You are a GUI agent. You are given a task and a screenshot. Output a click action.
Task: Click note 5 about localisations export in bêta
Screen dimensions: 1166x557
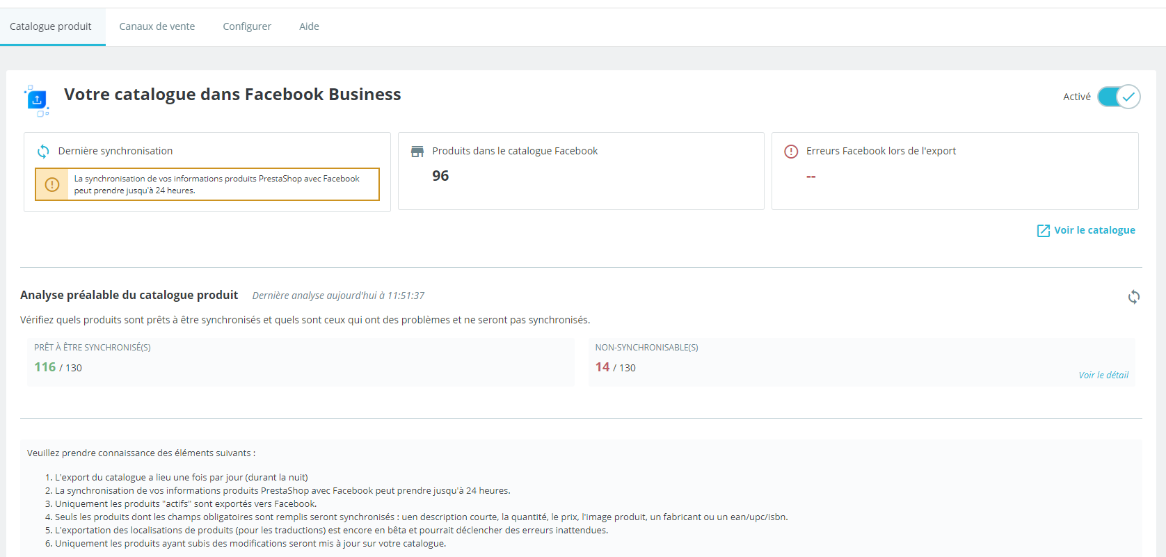(331, 531)
